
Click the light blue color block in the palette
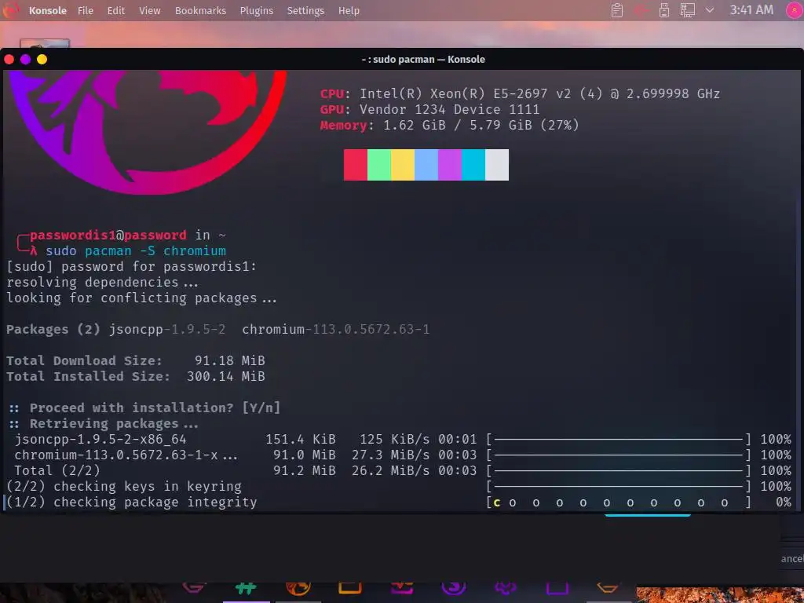click(x=426, y=165)
